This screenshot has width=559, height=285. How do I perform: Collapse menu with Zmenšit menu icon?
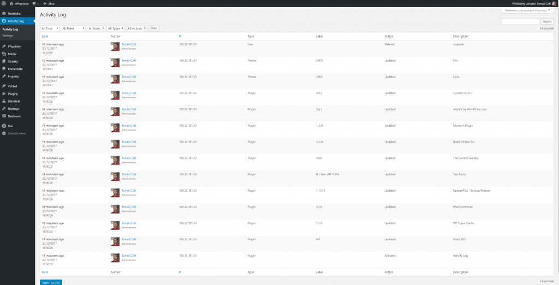point(4,133)
